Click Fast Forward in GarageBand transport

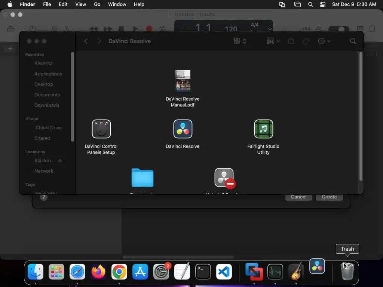(107, 29)
